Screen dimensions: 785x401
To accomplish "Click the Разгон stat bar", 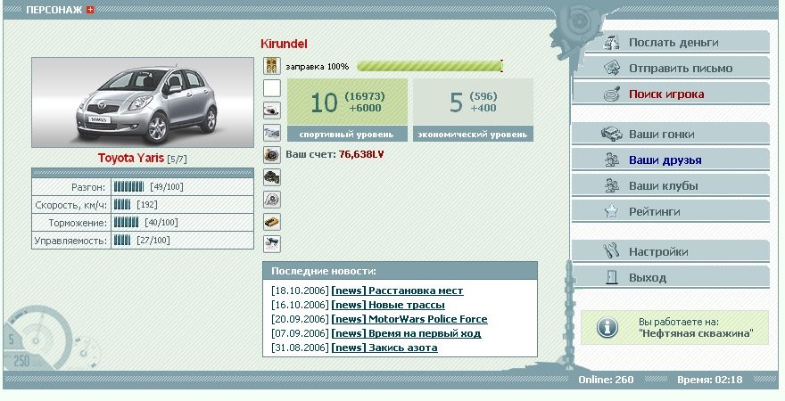I will pyautogui.click(x=128, y=187).
